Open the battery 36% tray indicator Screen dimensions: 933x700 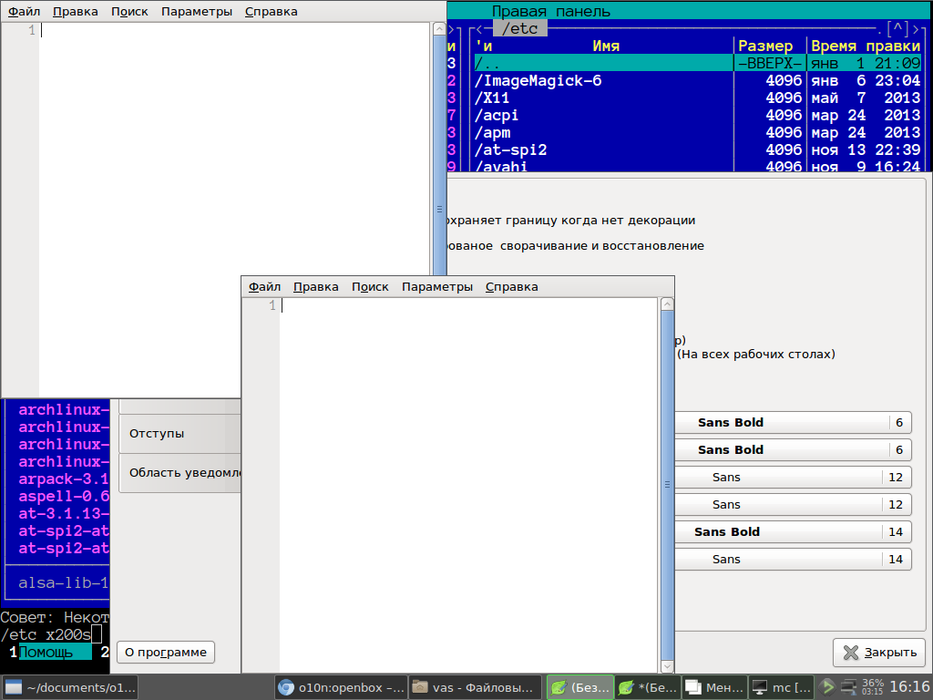872,686
